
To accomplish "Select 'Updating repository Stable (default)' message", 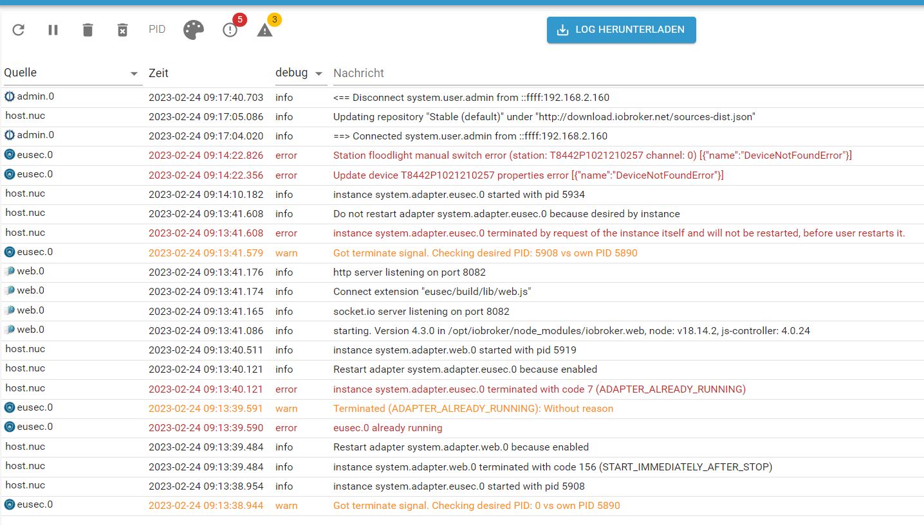I will point(544,117).
